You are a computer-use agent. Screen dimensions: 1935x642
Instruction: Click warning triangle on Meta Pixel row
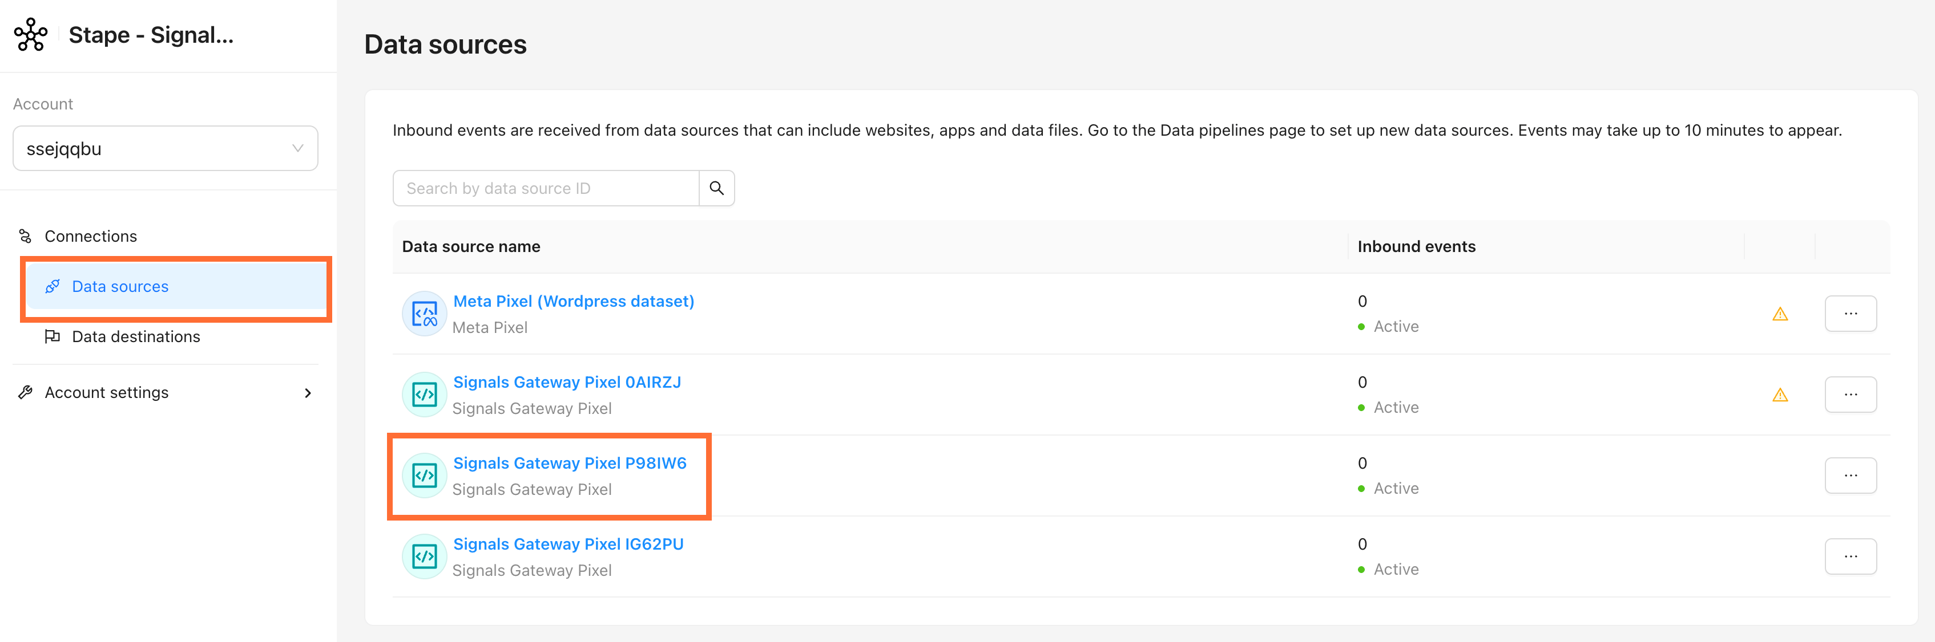tap(1780, 314)
